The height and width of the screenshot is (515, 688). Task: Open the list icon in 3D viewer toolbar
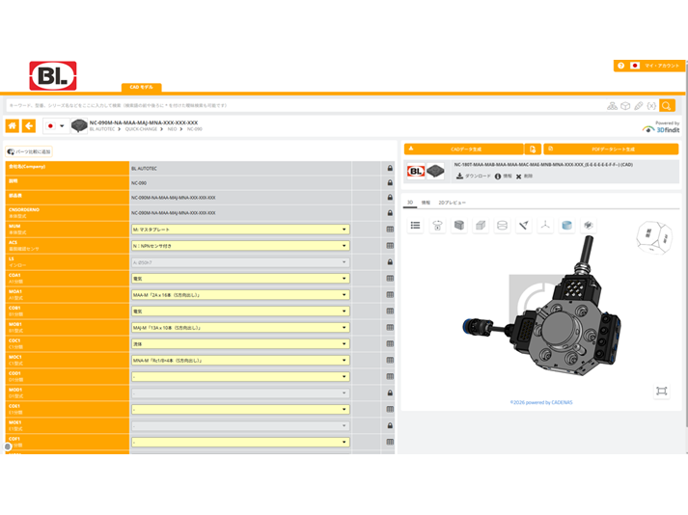[x=415, y=226]
